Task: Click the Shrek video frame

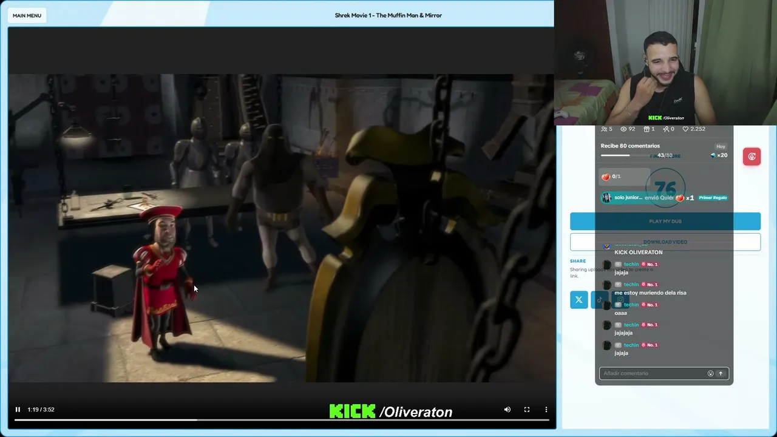Action: 281,228
